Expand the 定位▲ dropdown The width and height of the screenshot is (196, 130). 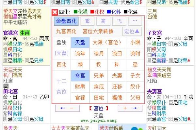click(x=132, y=32)
